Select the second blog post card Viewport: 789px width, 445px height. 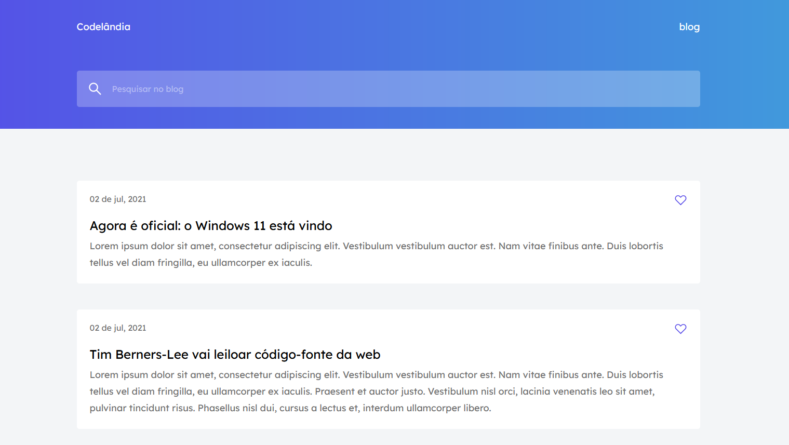click(x=388, y=369)
